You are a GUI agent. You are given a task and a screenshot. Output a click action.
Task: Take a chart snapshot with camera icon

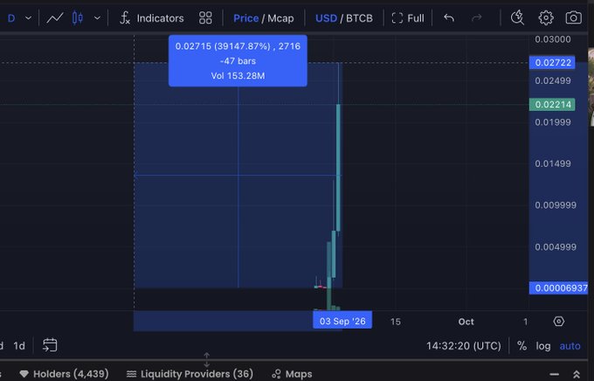point(574,17)
